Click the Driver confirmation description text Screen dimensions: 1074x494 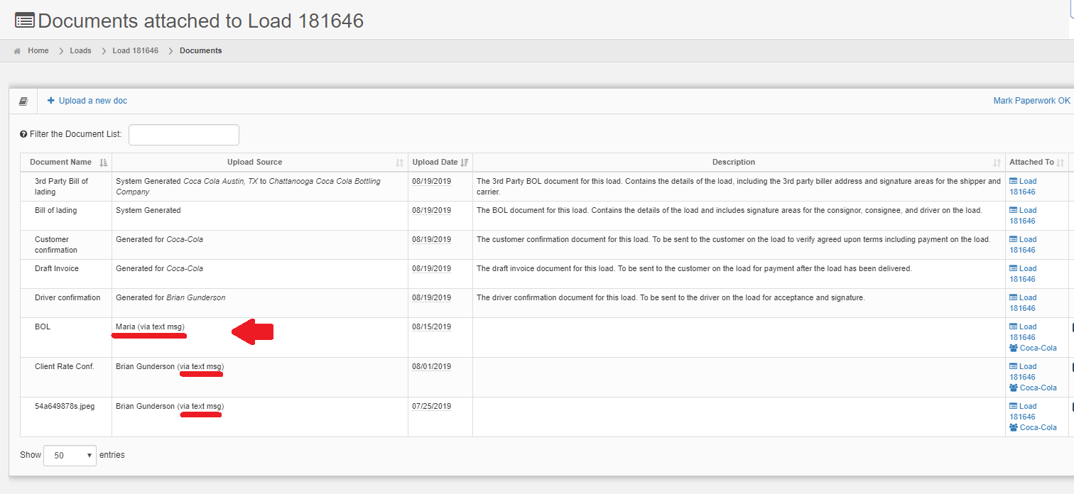tap(671, 298)
